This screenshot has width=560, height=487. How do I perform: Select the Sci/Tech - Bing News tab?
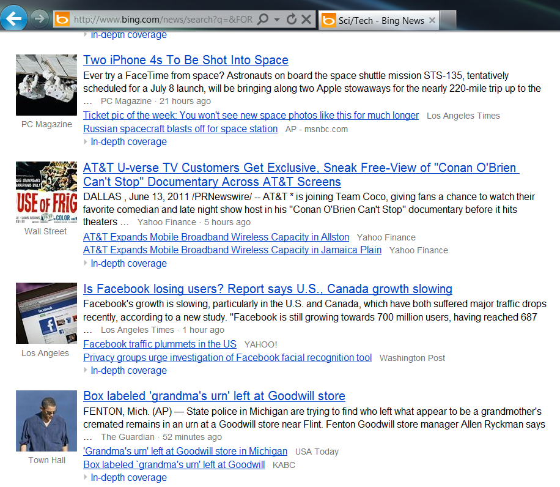tap(380, 20)
